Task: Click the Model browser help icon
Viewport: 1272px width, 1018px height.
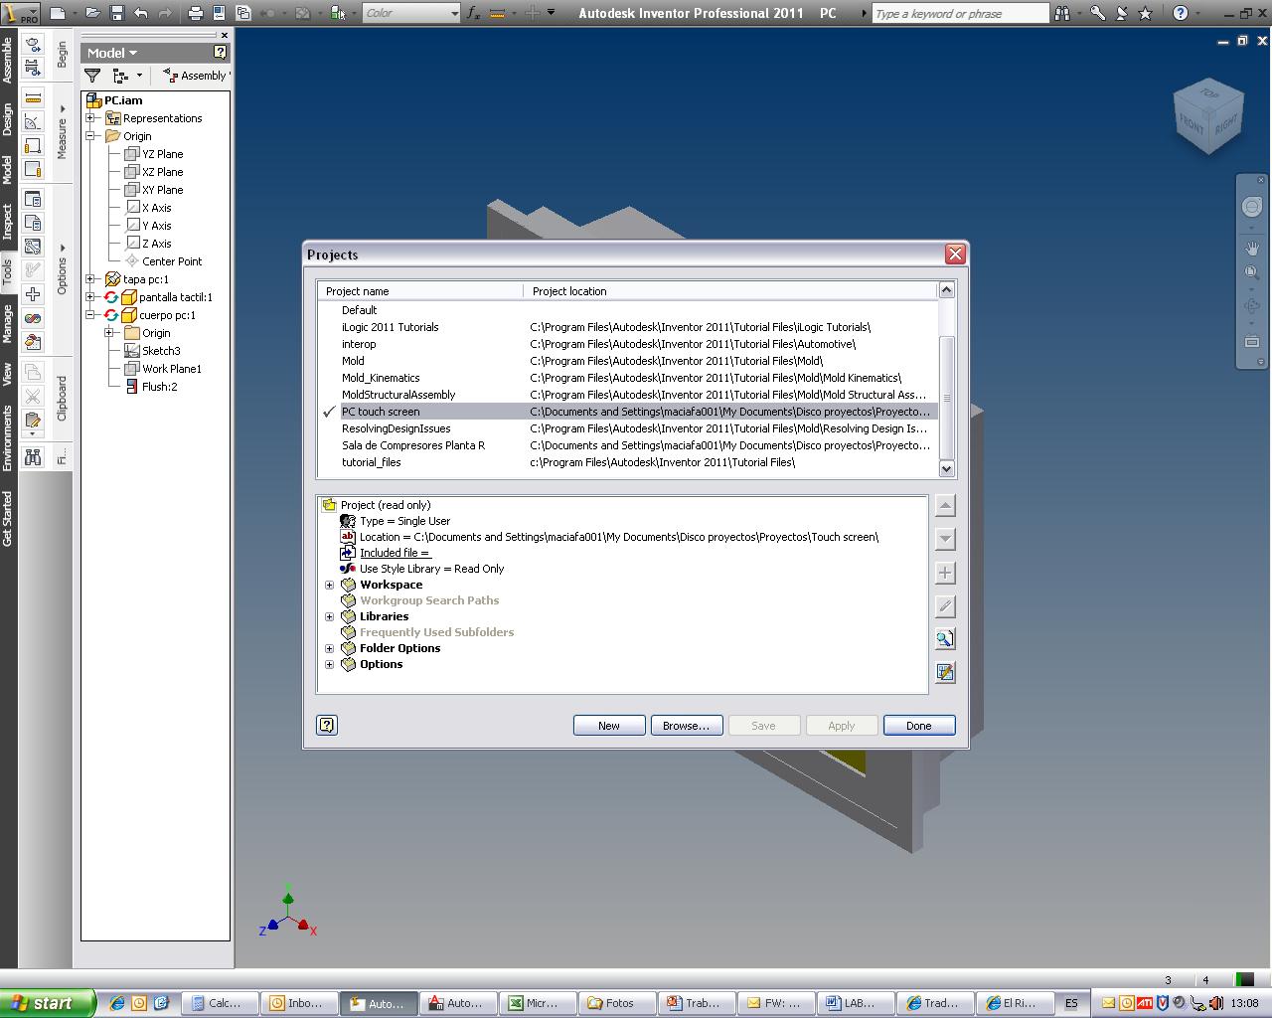Action: pyautogui.click(x=221, y=53)
